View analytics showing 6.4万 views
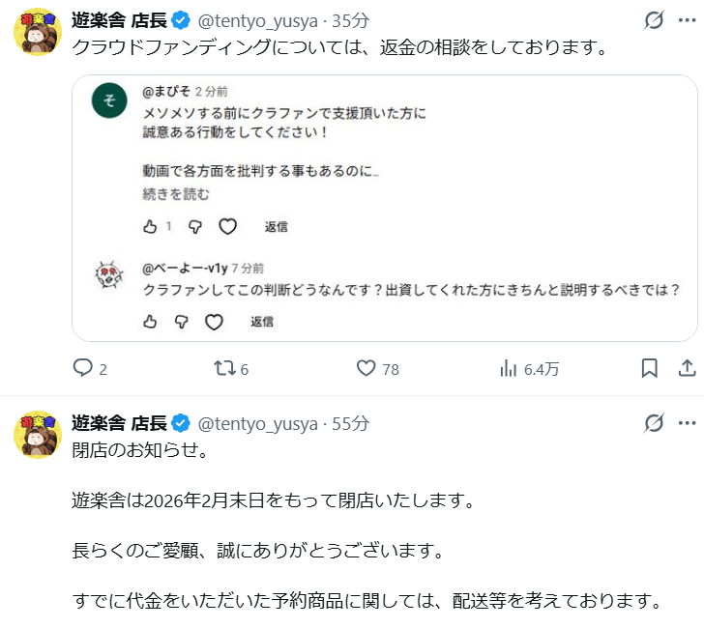Viewport: 704px width, 628px height. 508,368
